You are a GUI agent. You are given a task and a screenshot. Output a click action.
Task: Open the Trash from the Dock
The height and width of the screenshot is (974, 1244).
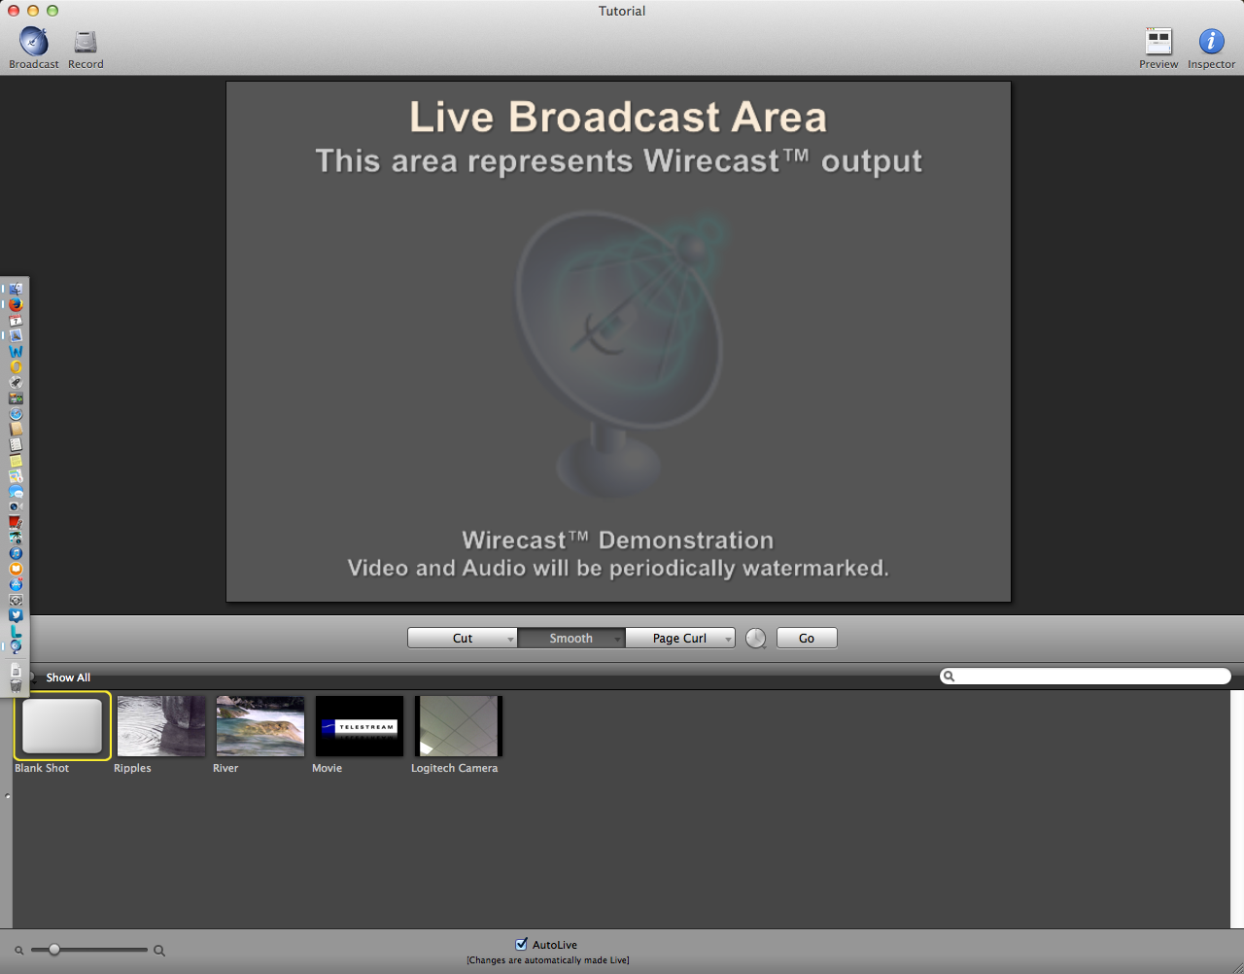(15, 684)
